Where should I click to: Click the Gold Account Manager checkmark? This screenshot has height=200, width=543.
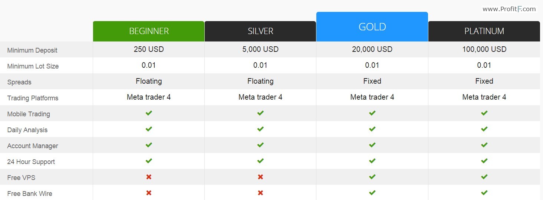(x=372, y=145)
